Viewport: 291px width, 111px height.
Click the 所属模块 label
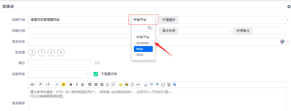(169, 20)
